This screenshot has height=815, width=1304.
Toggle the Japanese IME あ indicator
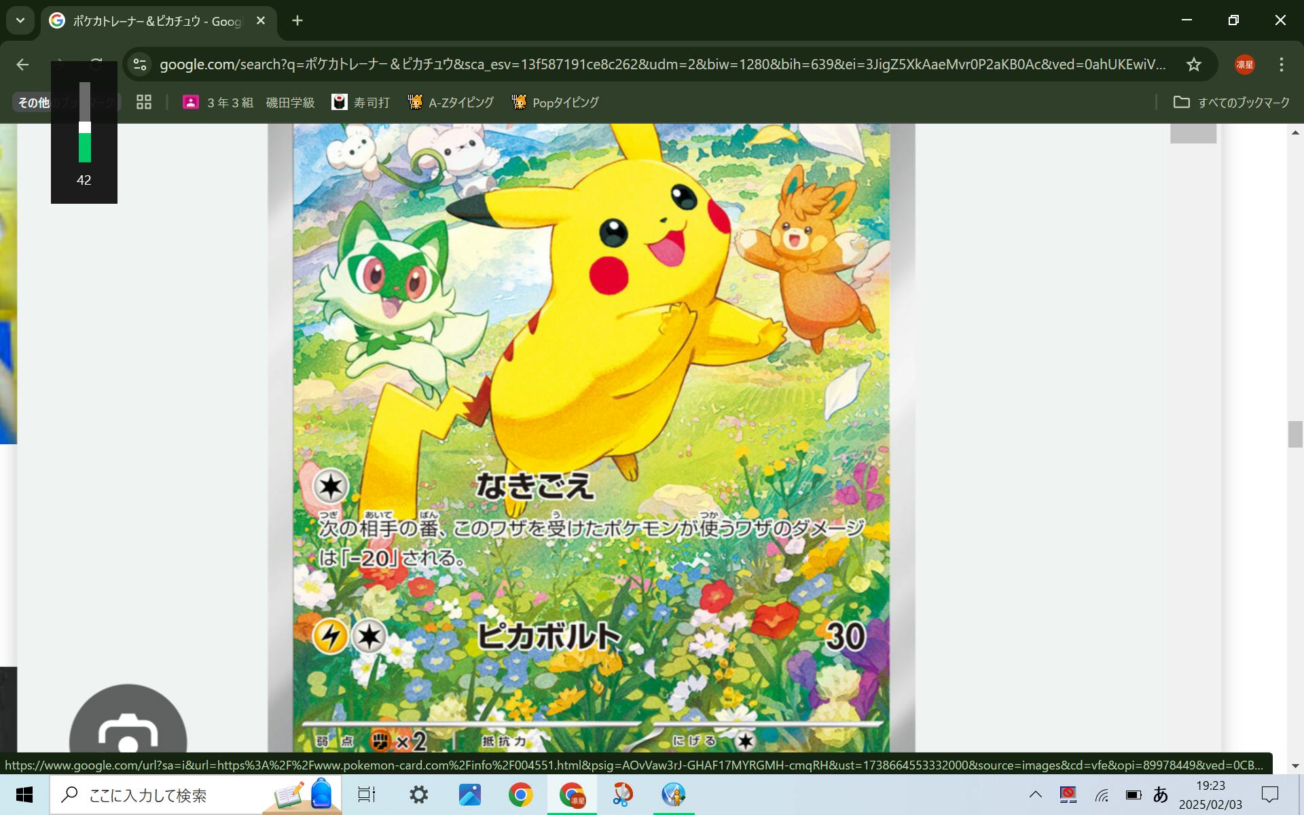point(1161,795)
